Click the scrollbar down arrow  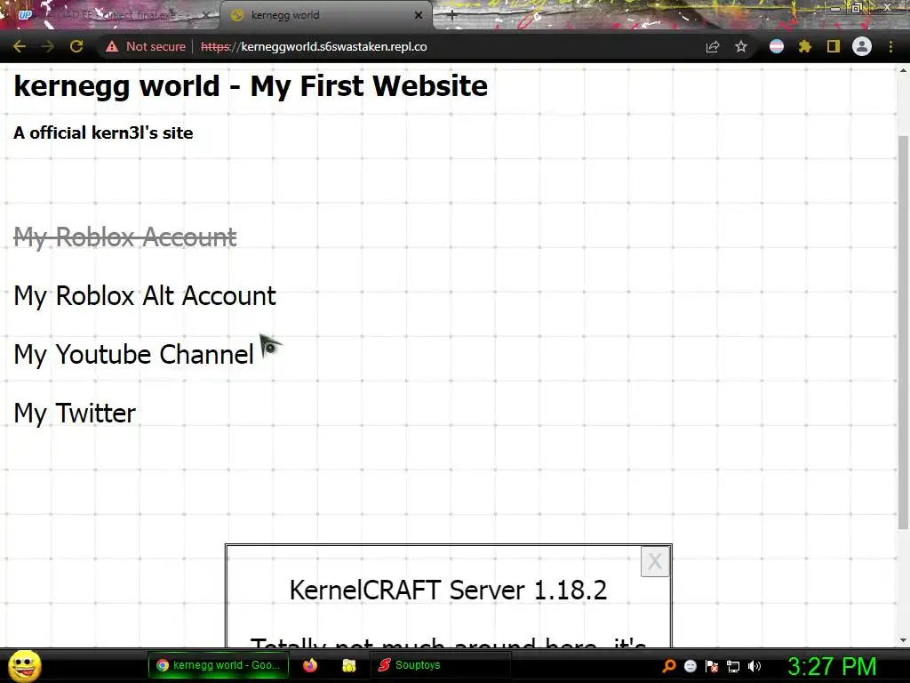point(903,640)
